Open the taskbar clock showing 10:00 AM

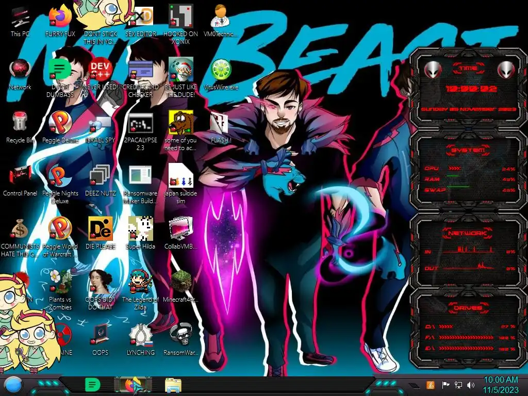pos(501,385)
